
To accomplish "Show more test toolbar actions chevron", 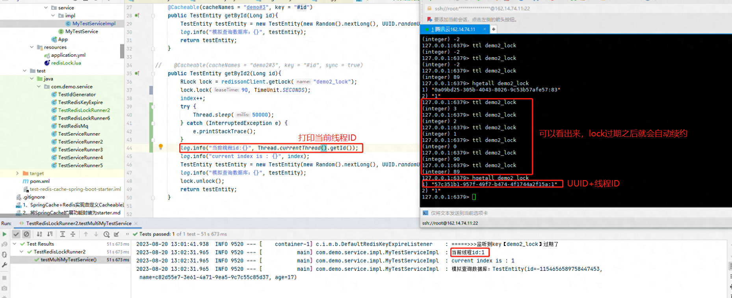I will pyautogui.click(x=126, y=234).
